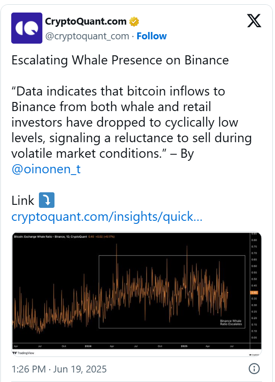Click the CryptoQuant.com display name
The height and width of the screenshot is (382, 275).
pyautogui.click(x=86, y=21)
